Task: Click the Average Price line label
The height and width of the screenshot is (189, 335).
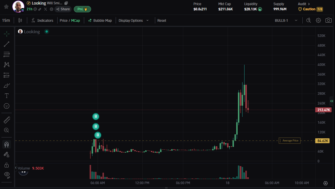Action: [x=289, y=141]
